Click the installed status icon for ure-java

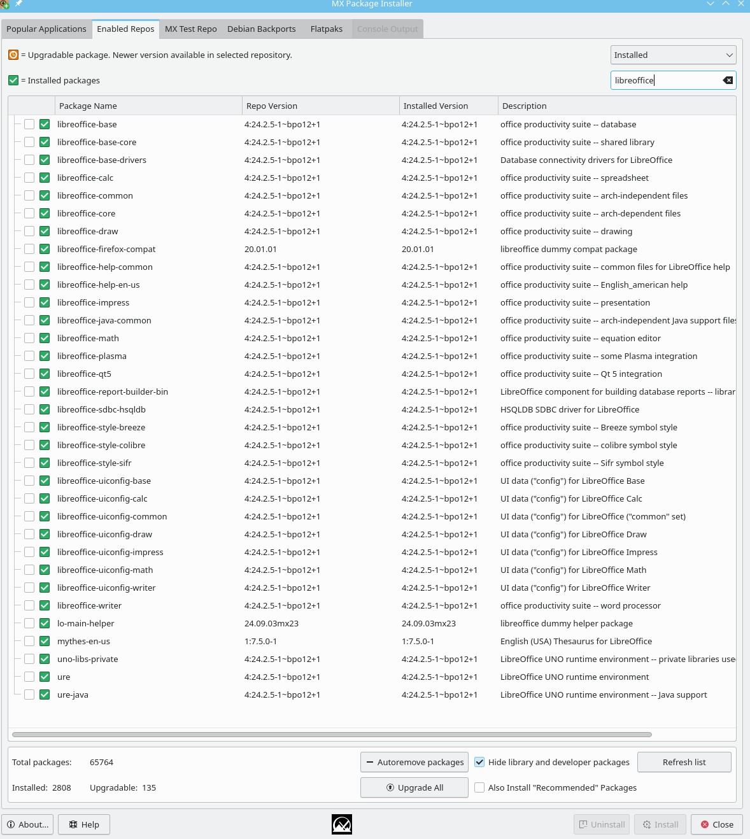click(45, 694)
